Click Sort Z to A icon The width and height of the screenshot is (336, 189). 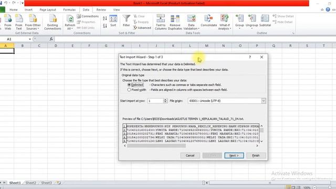[x=105, y=26]
